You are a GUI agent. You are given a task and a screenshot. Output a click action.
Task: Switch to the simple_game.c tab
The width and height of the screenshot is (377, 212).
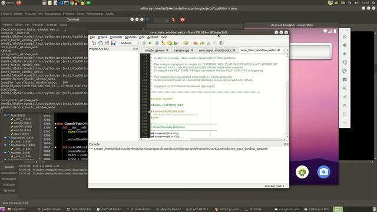pos(154,50)
